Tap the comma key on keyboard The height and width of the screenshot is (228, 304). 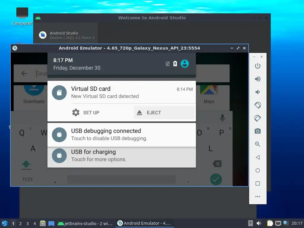pyautogui.click(x=55, y=182)
